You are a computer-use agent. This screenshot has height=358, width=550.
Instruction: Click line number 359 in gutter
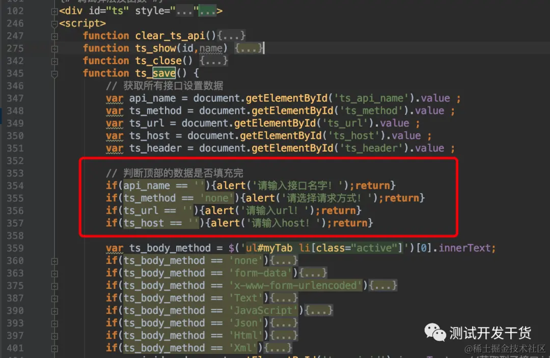[15, 248]
